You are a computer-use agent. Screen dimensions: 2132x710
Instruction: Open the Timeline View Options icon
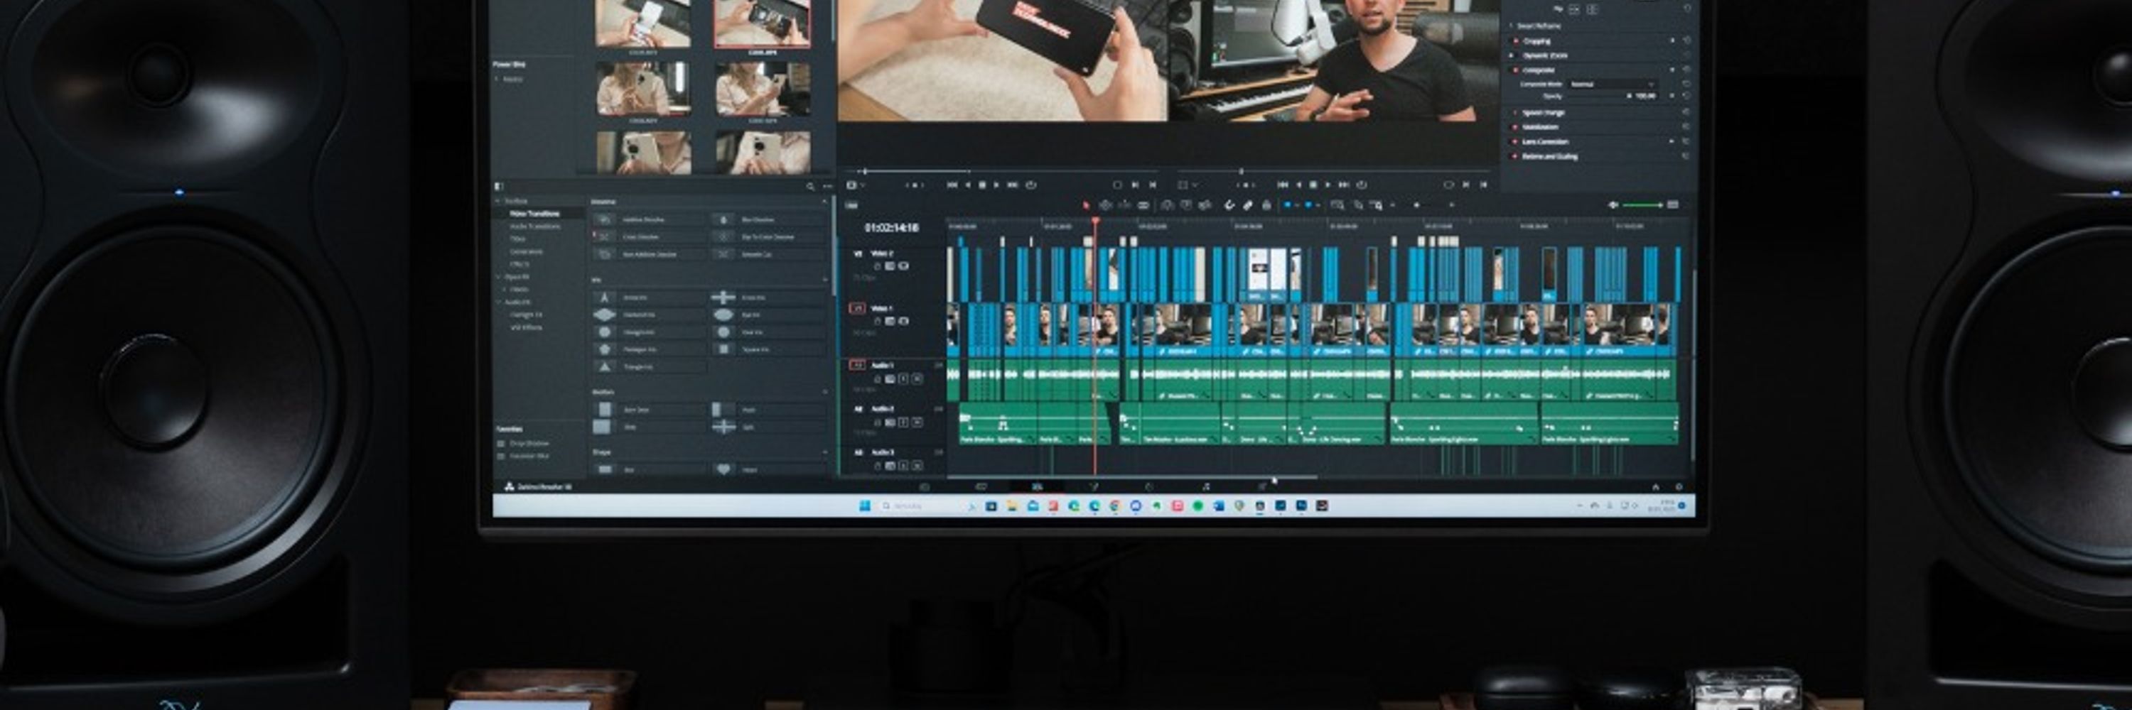tap(853, 205)
